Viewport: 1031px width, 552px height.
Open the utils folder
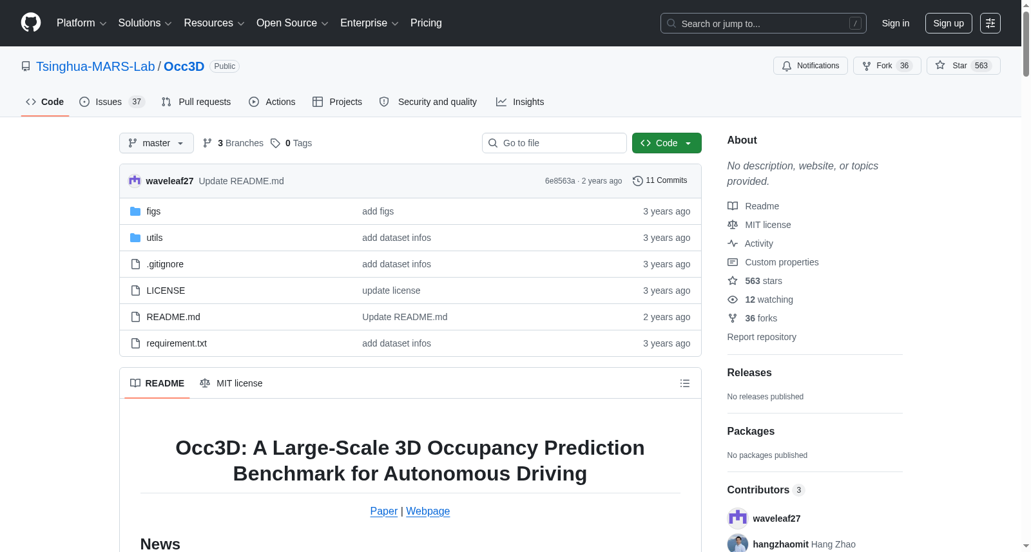tap(155, 238)
